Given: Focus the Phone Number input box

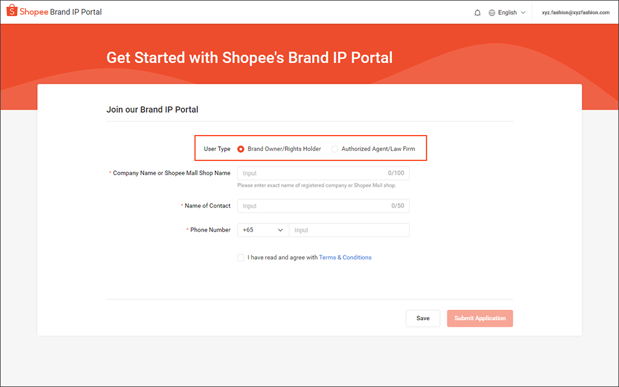Looking at the screenshot, I should (x=348, y=230).
